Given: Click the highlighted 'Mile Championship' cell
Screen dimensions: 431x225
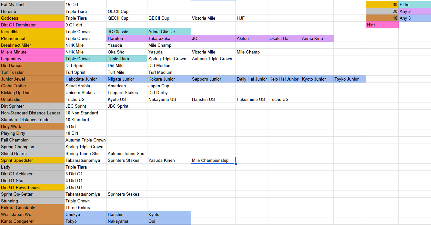Looking at the screenshot, I should point(213,160).
